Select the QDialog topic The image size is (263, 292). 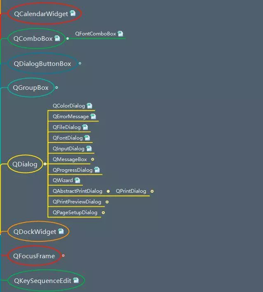pyautogui.click(x=25, y=164)
